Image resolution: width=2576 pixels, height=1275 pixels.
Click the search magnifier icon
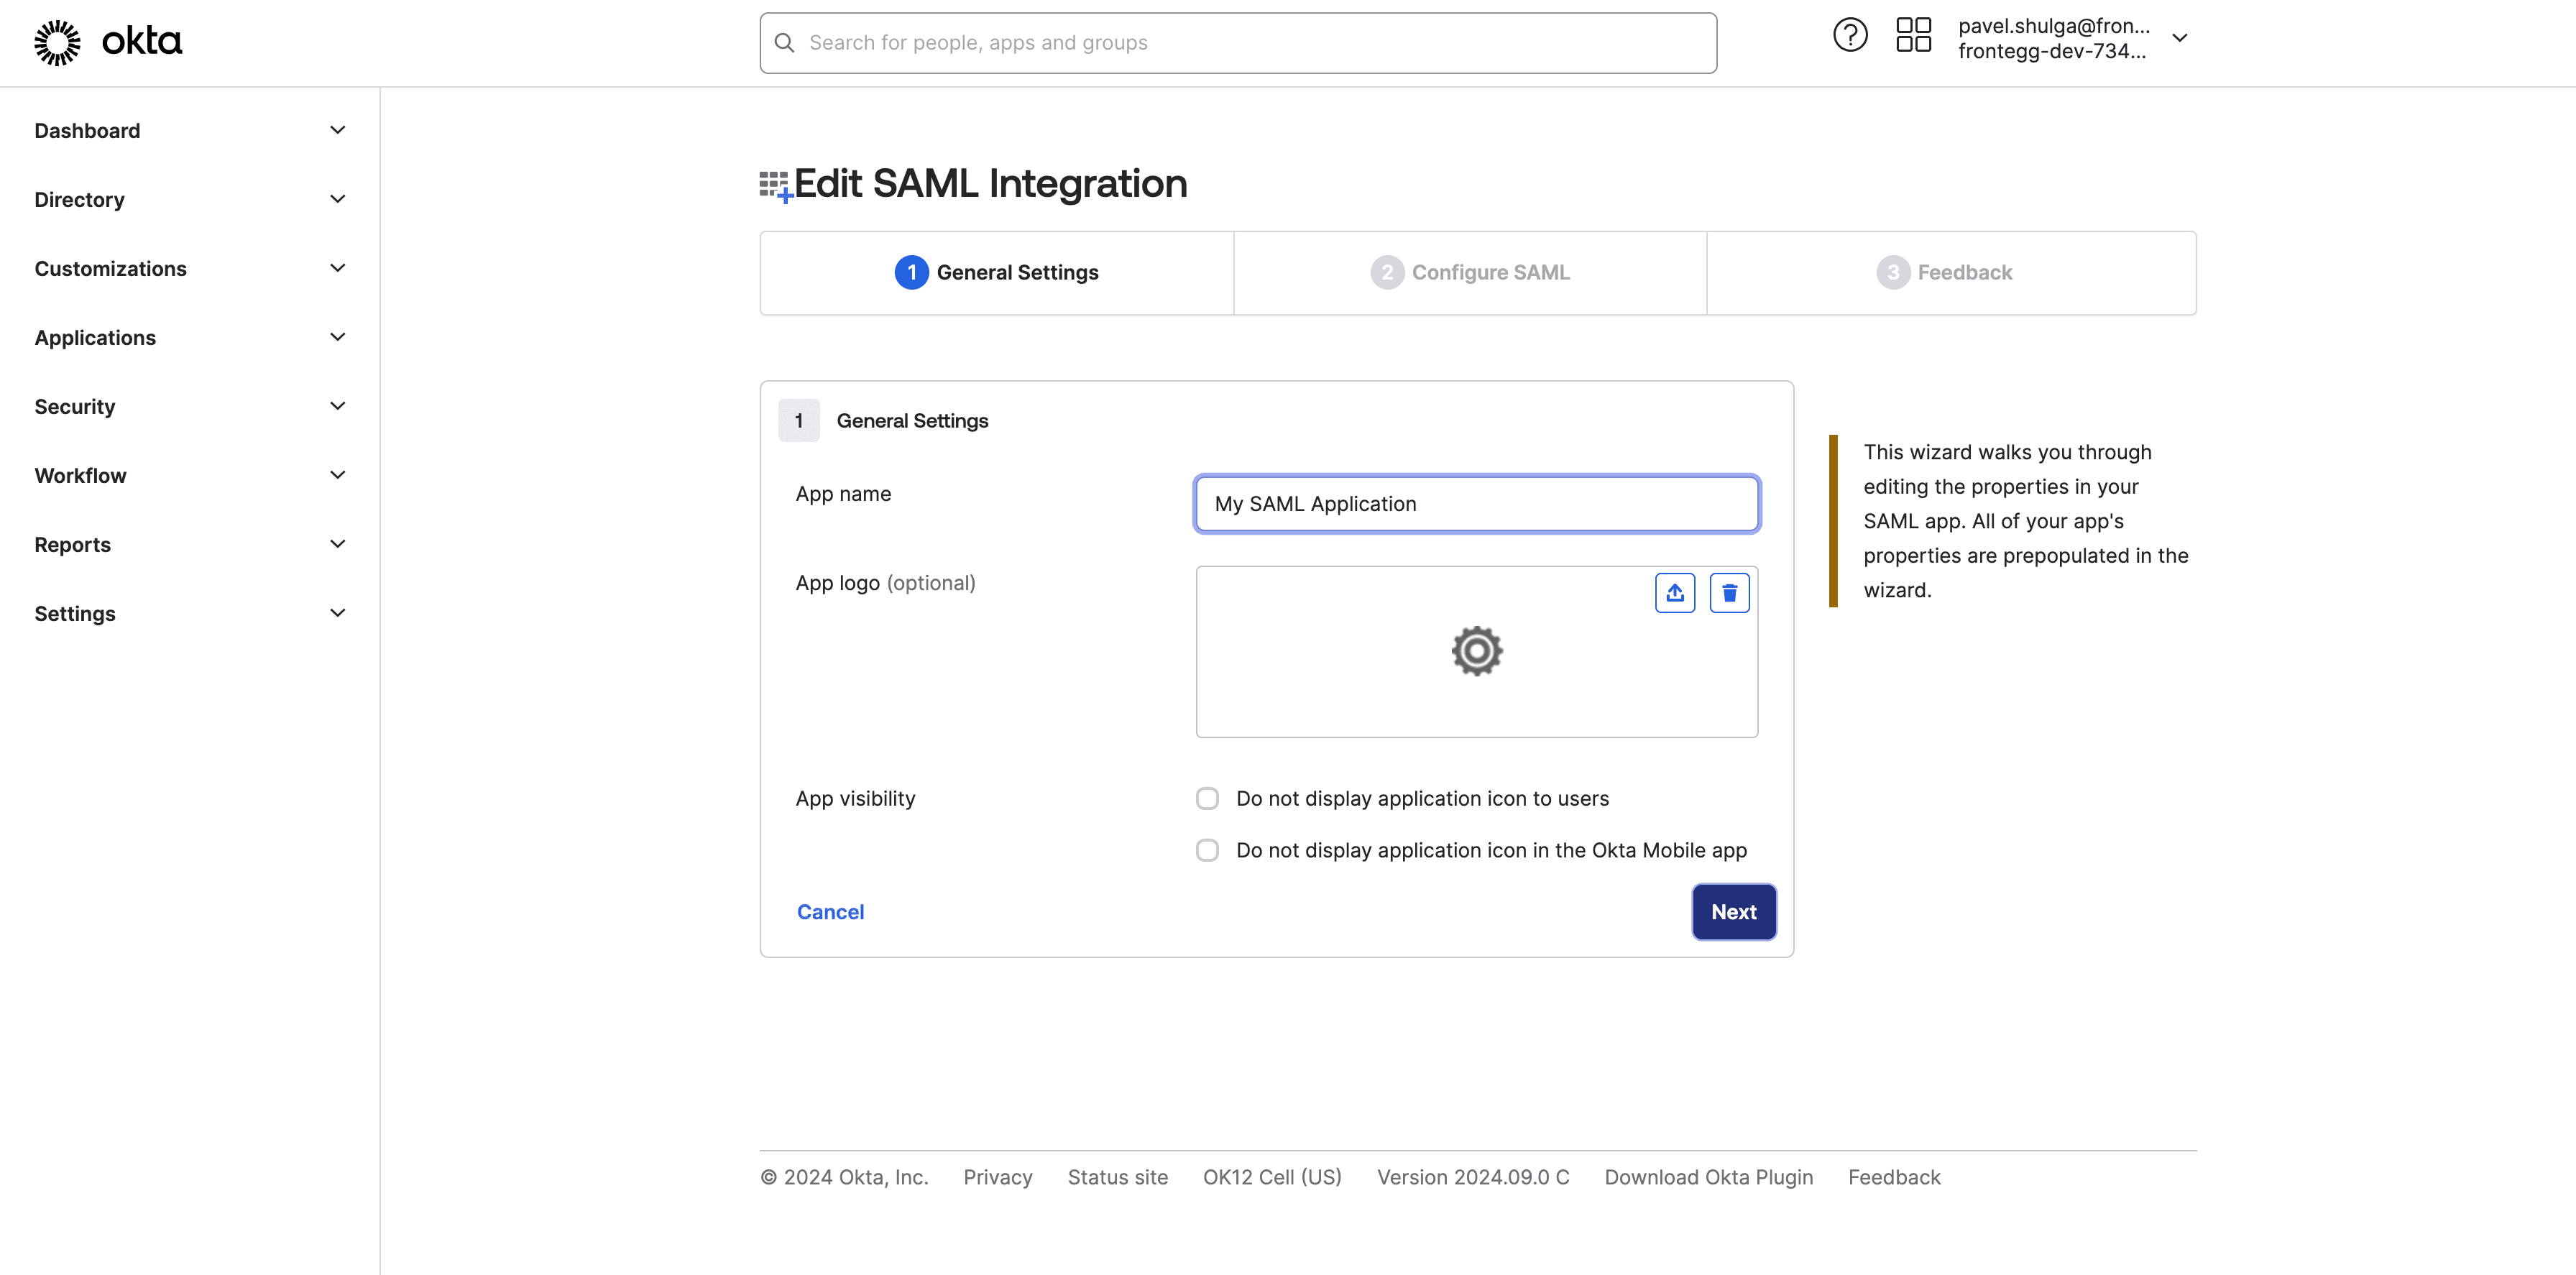point(785,43)
